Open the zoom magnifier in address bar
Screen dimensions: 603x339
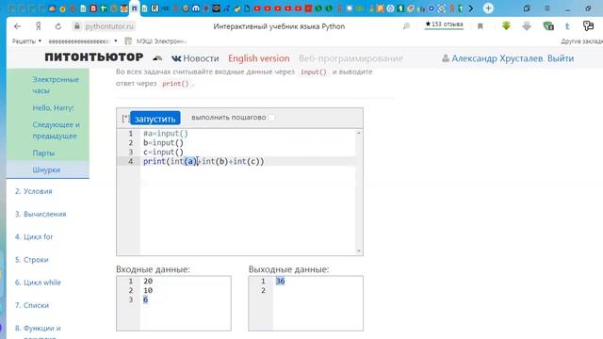(406, 26)
